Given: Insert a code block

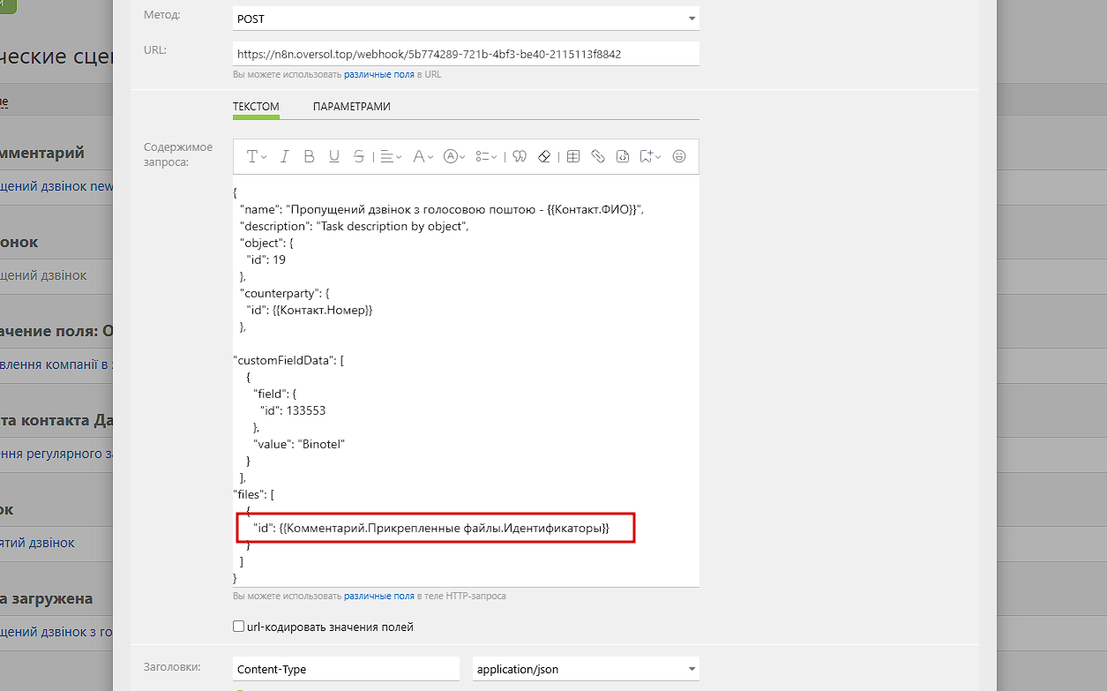Looking at the screenshot, I should 623,156.
